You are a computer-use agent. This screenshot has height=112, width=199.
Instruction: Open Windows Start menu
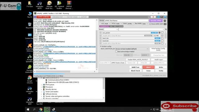tap(28, 109)
